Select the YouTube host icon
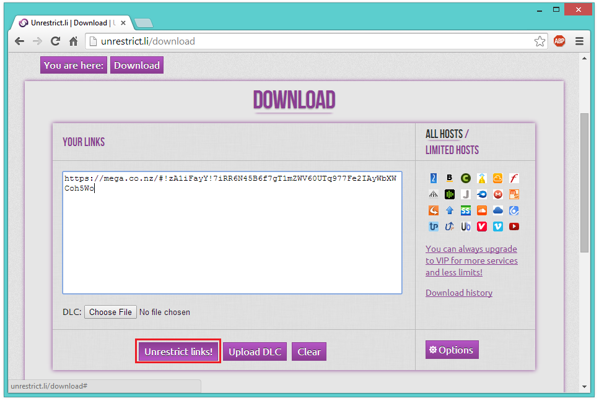The height and width of the screenshot is (401, 599). point(514,226)
